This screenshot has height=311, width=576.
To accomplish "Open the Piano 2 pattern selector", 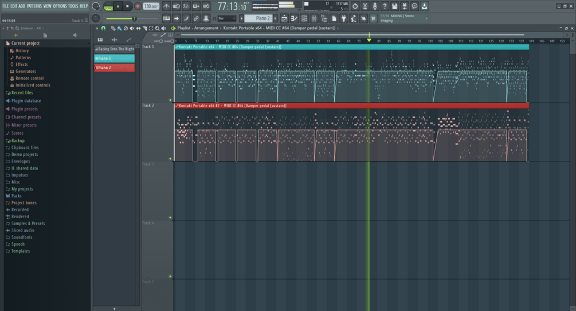I will click(x=258, y=18).
